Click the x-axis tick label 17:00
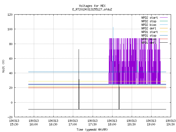 pos(73,124)
